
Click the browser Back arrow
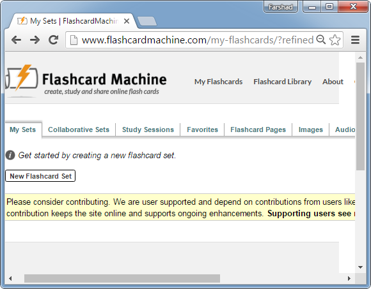(x=17, y=40)
